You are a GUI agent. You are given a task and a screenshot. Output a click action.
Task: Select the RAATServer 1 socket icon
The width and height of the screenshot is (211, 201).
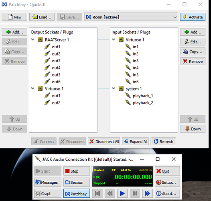point(40,40)
